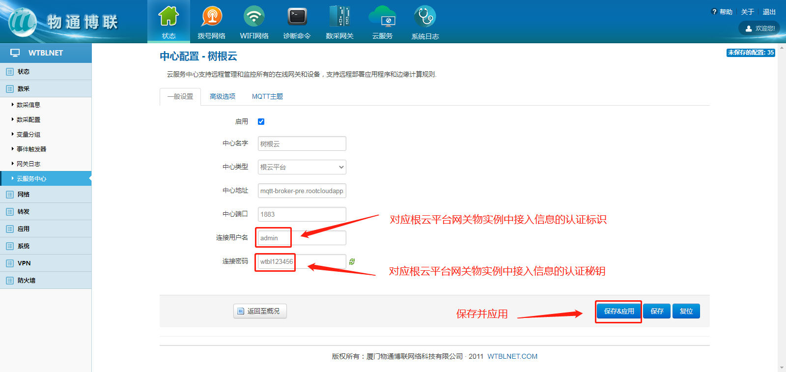
Task: Open the WTBLNET.COM footer link
Action: coord(512,356)
